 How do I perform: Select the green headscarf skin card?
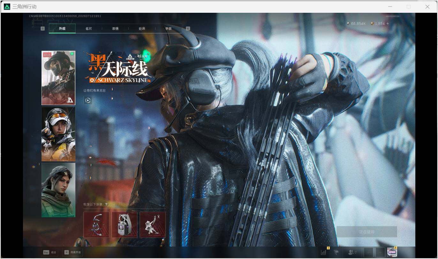click(58, 190)
